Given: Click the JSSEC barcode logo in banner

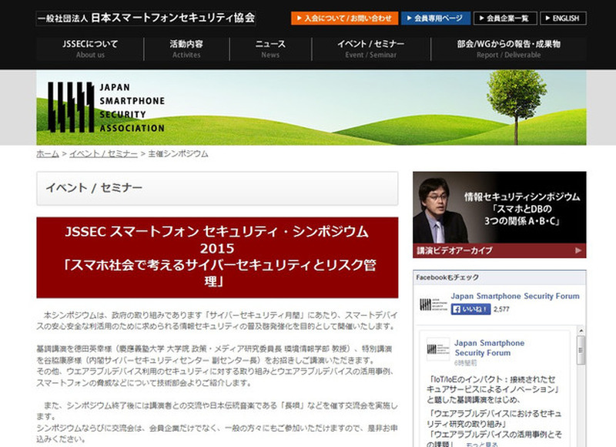Looking at the screenshot, I should [x=70, y=107].
